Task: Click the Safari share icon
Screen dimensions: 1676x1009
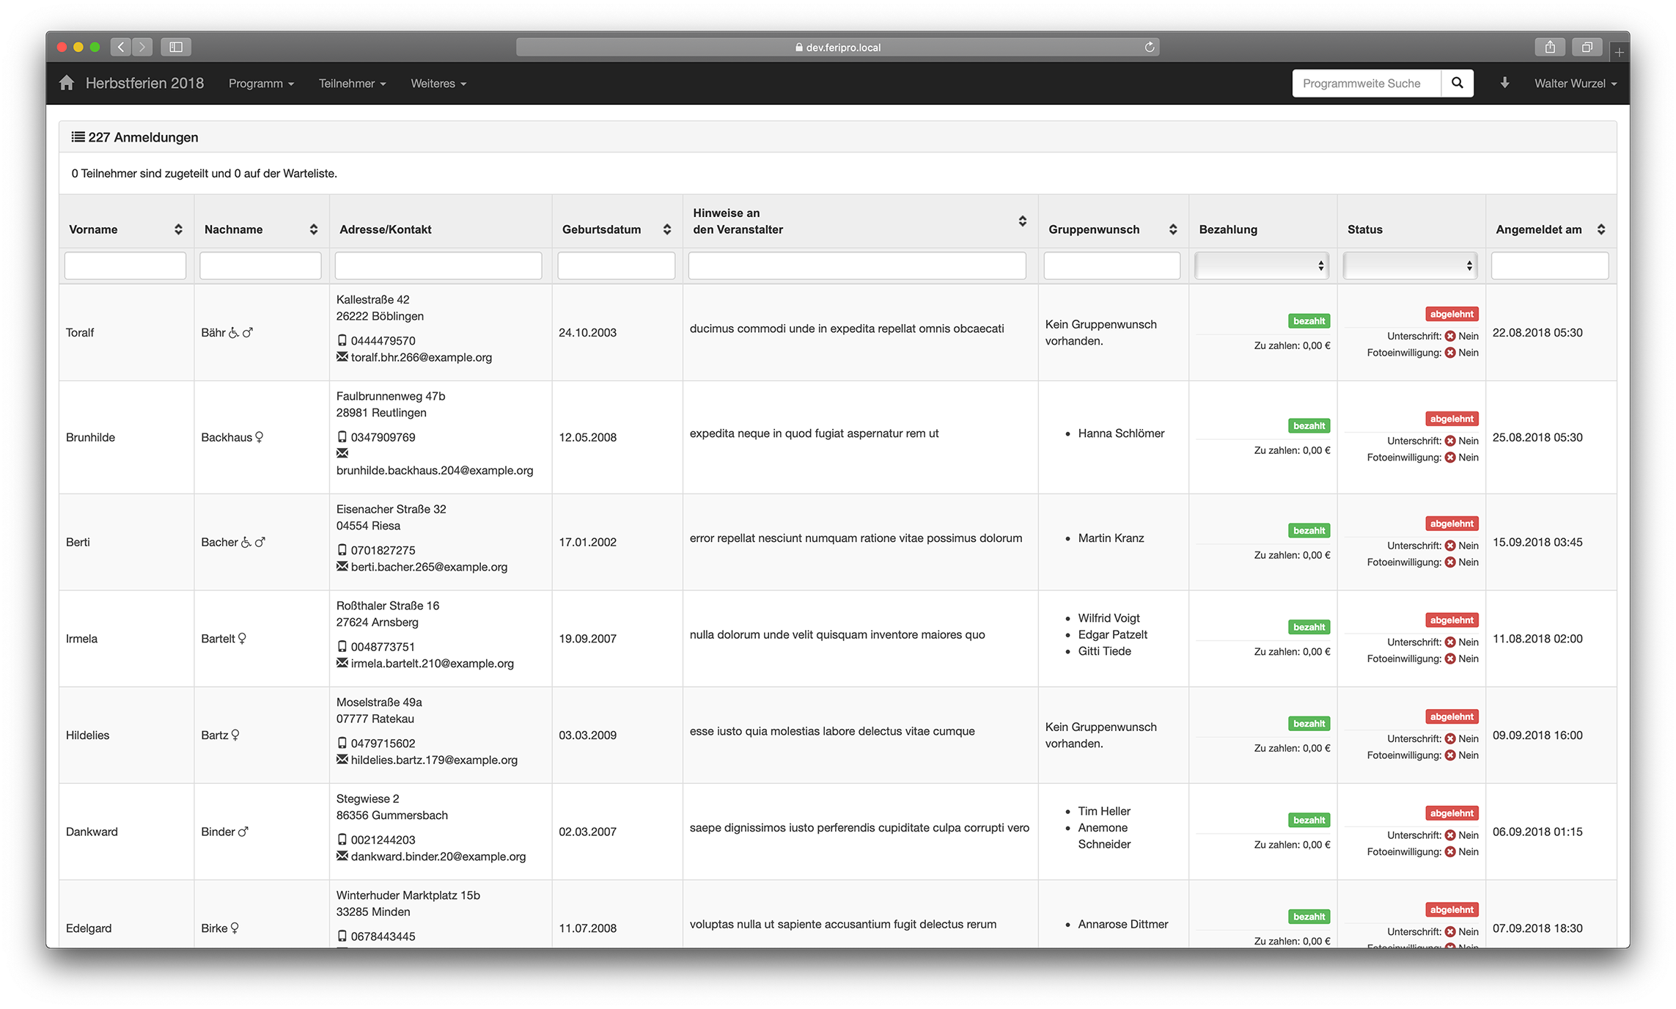Action: [1550, 47]
